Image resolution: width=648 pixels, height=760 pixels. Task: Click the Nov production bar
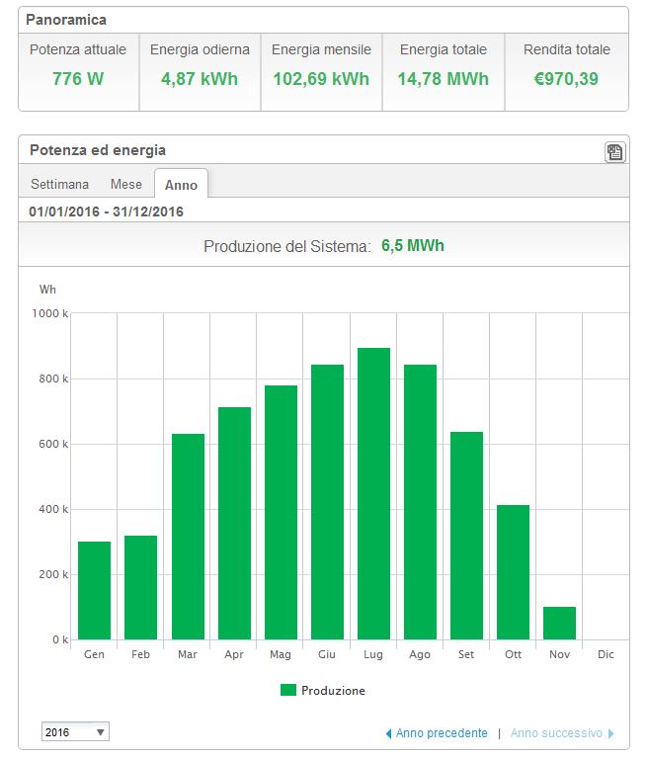click(x=560, y=624)
